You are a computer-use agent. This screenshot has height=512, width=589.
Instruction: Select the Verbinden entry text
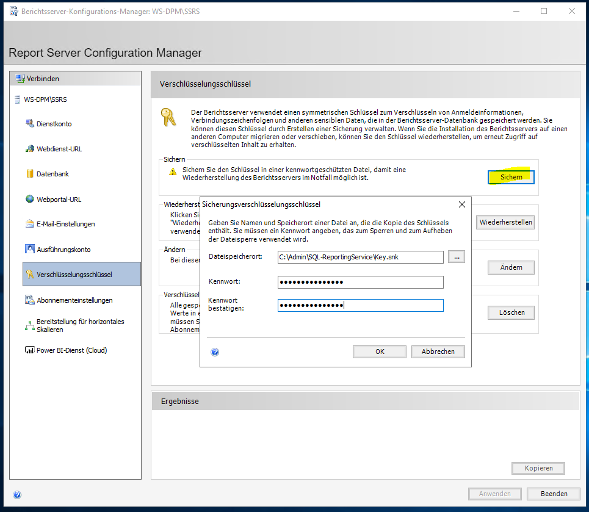[43, 79]
